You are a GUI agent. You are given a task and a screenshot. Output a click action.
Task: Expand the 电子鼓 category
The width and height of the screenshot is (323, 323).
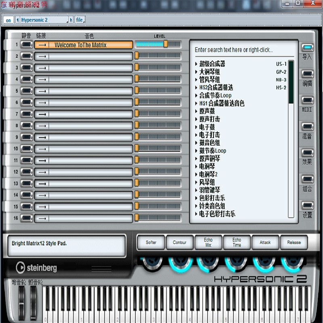[196, 127]
